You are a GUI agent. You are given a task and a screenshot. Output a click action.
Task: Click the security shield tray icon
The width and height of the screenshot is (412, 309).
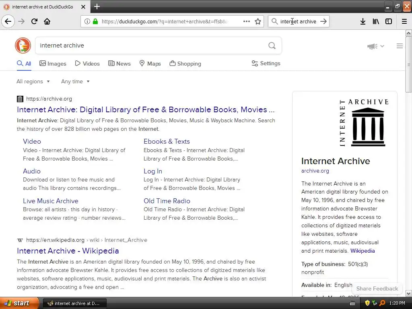pos(367,303)
